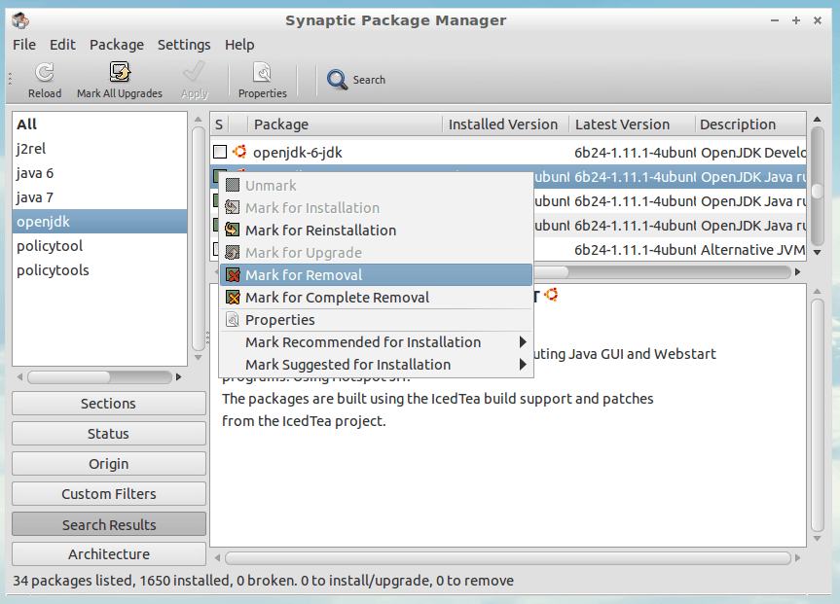Expand the Mark Recommended for Installation submenu arrow
The height and width of the screenshot is (604, 840).
pyautogui.click(x=523, y=342)
